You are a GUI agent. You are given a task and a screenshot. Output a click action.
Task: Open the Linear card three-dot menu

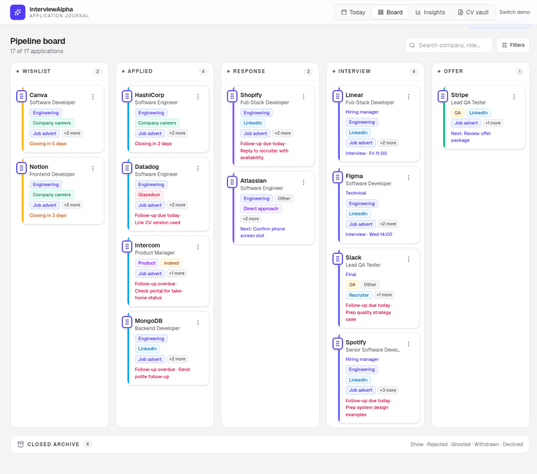coord(409,96)
